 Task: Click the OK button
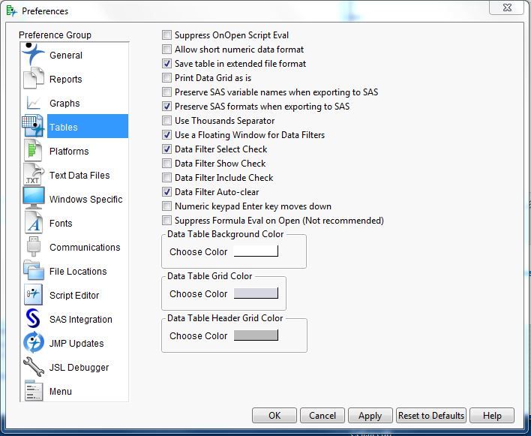coord(274,415)
